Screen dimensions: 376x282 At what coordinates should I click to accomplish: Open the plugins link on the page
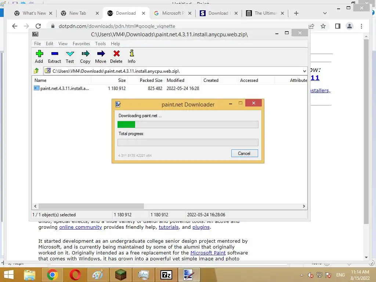point(201,227)
